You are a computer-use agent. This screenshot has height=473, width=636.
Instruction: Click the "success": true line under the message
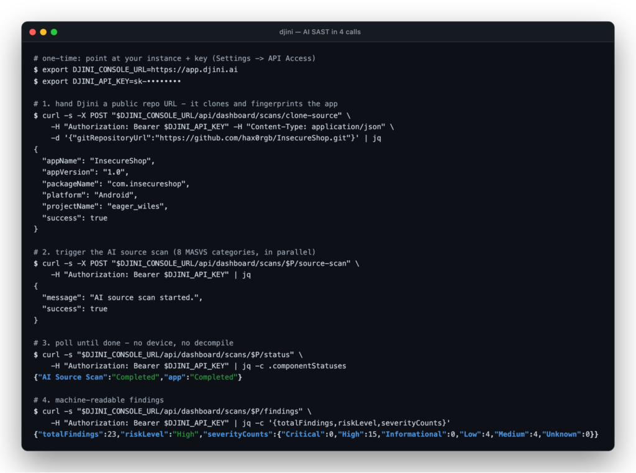[x=75, y=309]
